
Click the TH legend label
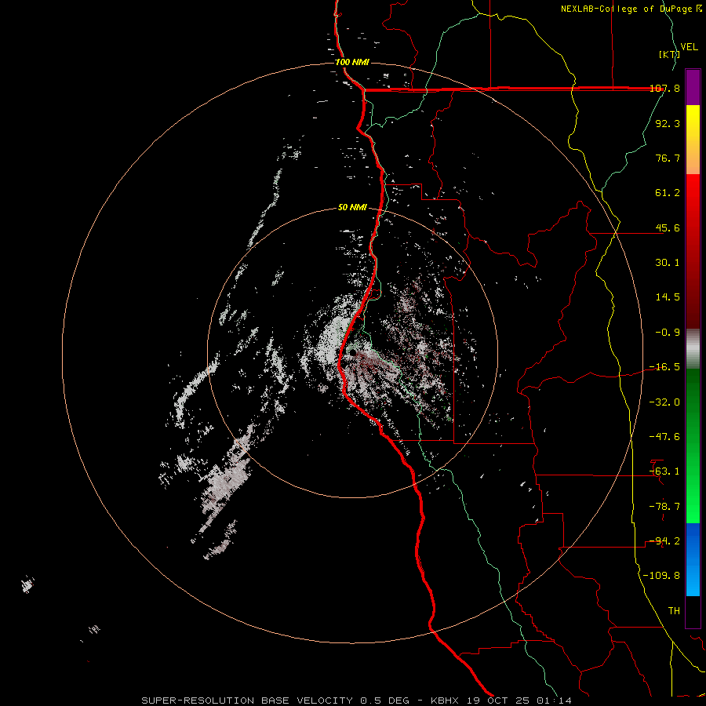click(674, 611)
